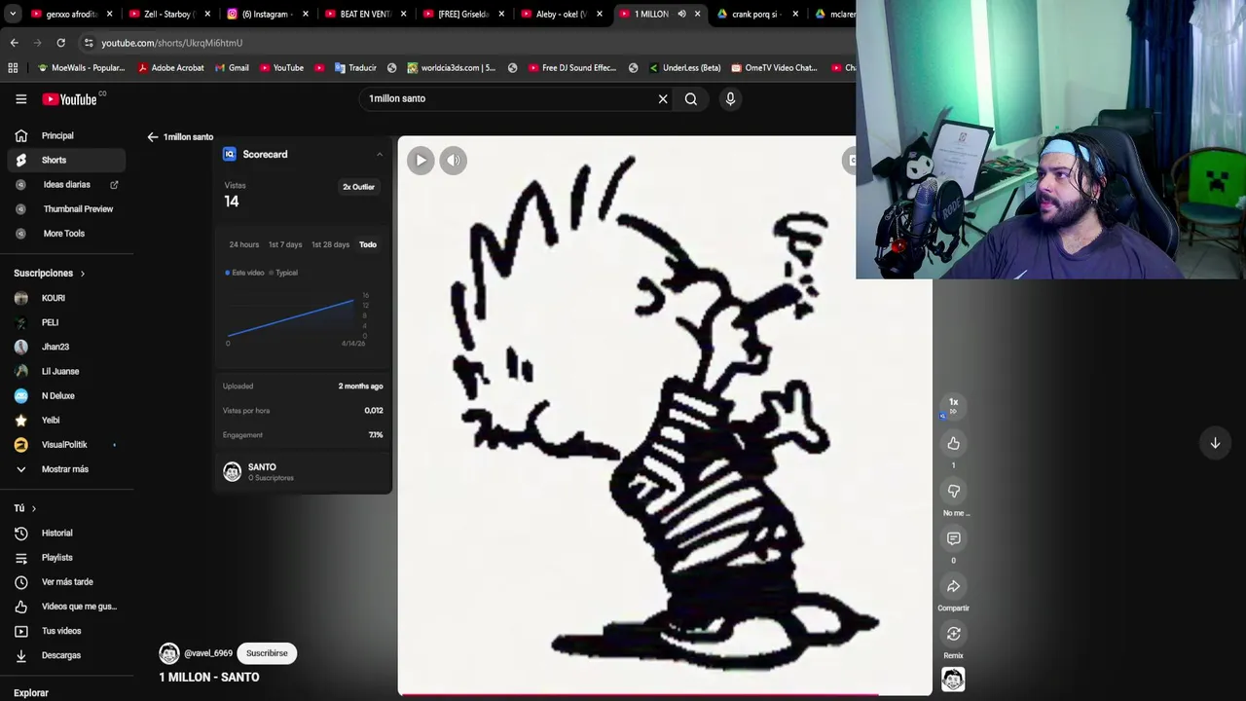Dislike the Short with the thumbs-down icon
Image resolution: width=1246 pixels, height=701 pixels.
(954, 492)
